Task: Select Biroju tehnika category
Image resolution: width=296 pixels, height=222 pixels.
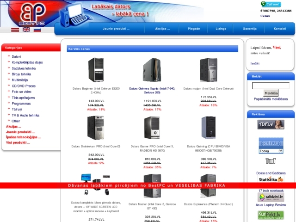Action: point(21,74)
